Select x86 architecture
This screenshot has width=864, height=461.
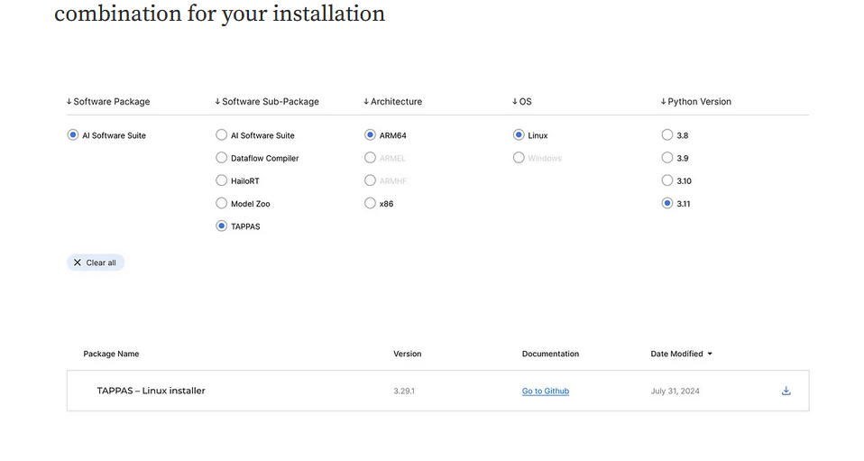point(370,204)
